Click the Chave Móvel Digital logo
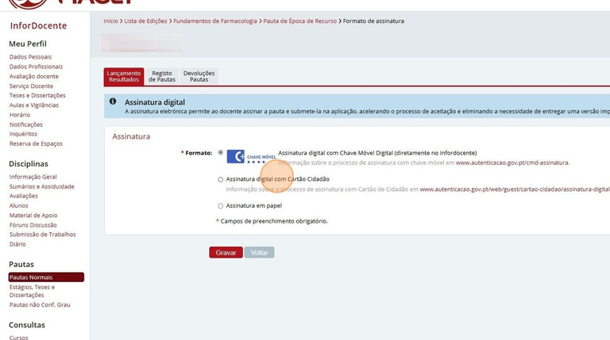The image size is (610, 340). tap(251, 156)
